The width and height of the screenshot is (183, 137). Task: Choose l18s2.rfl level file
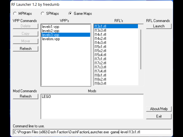tap(100, 79)
